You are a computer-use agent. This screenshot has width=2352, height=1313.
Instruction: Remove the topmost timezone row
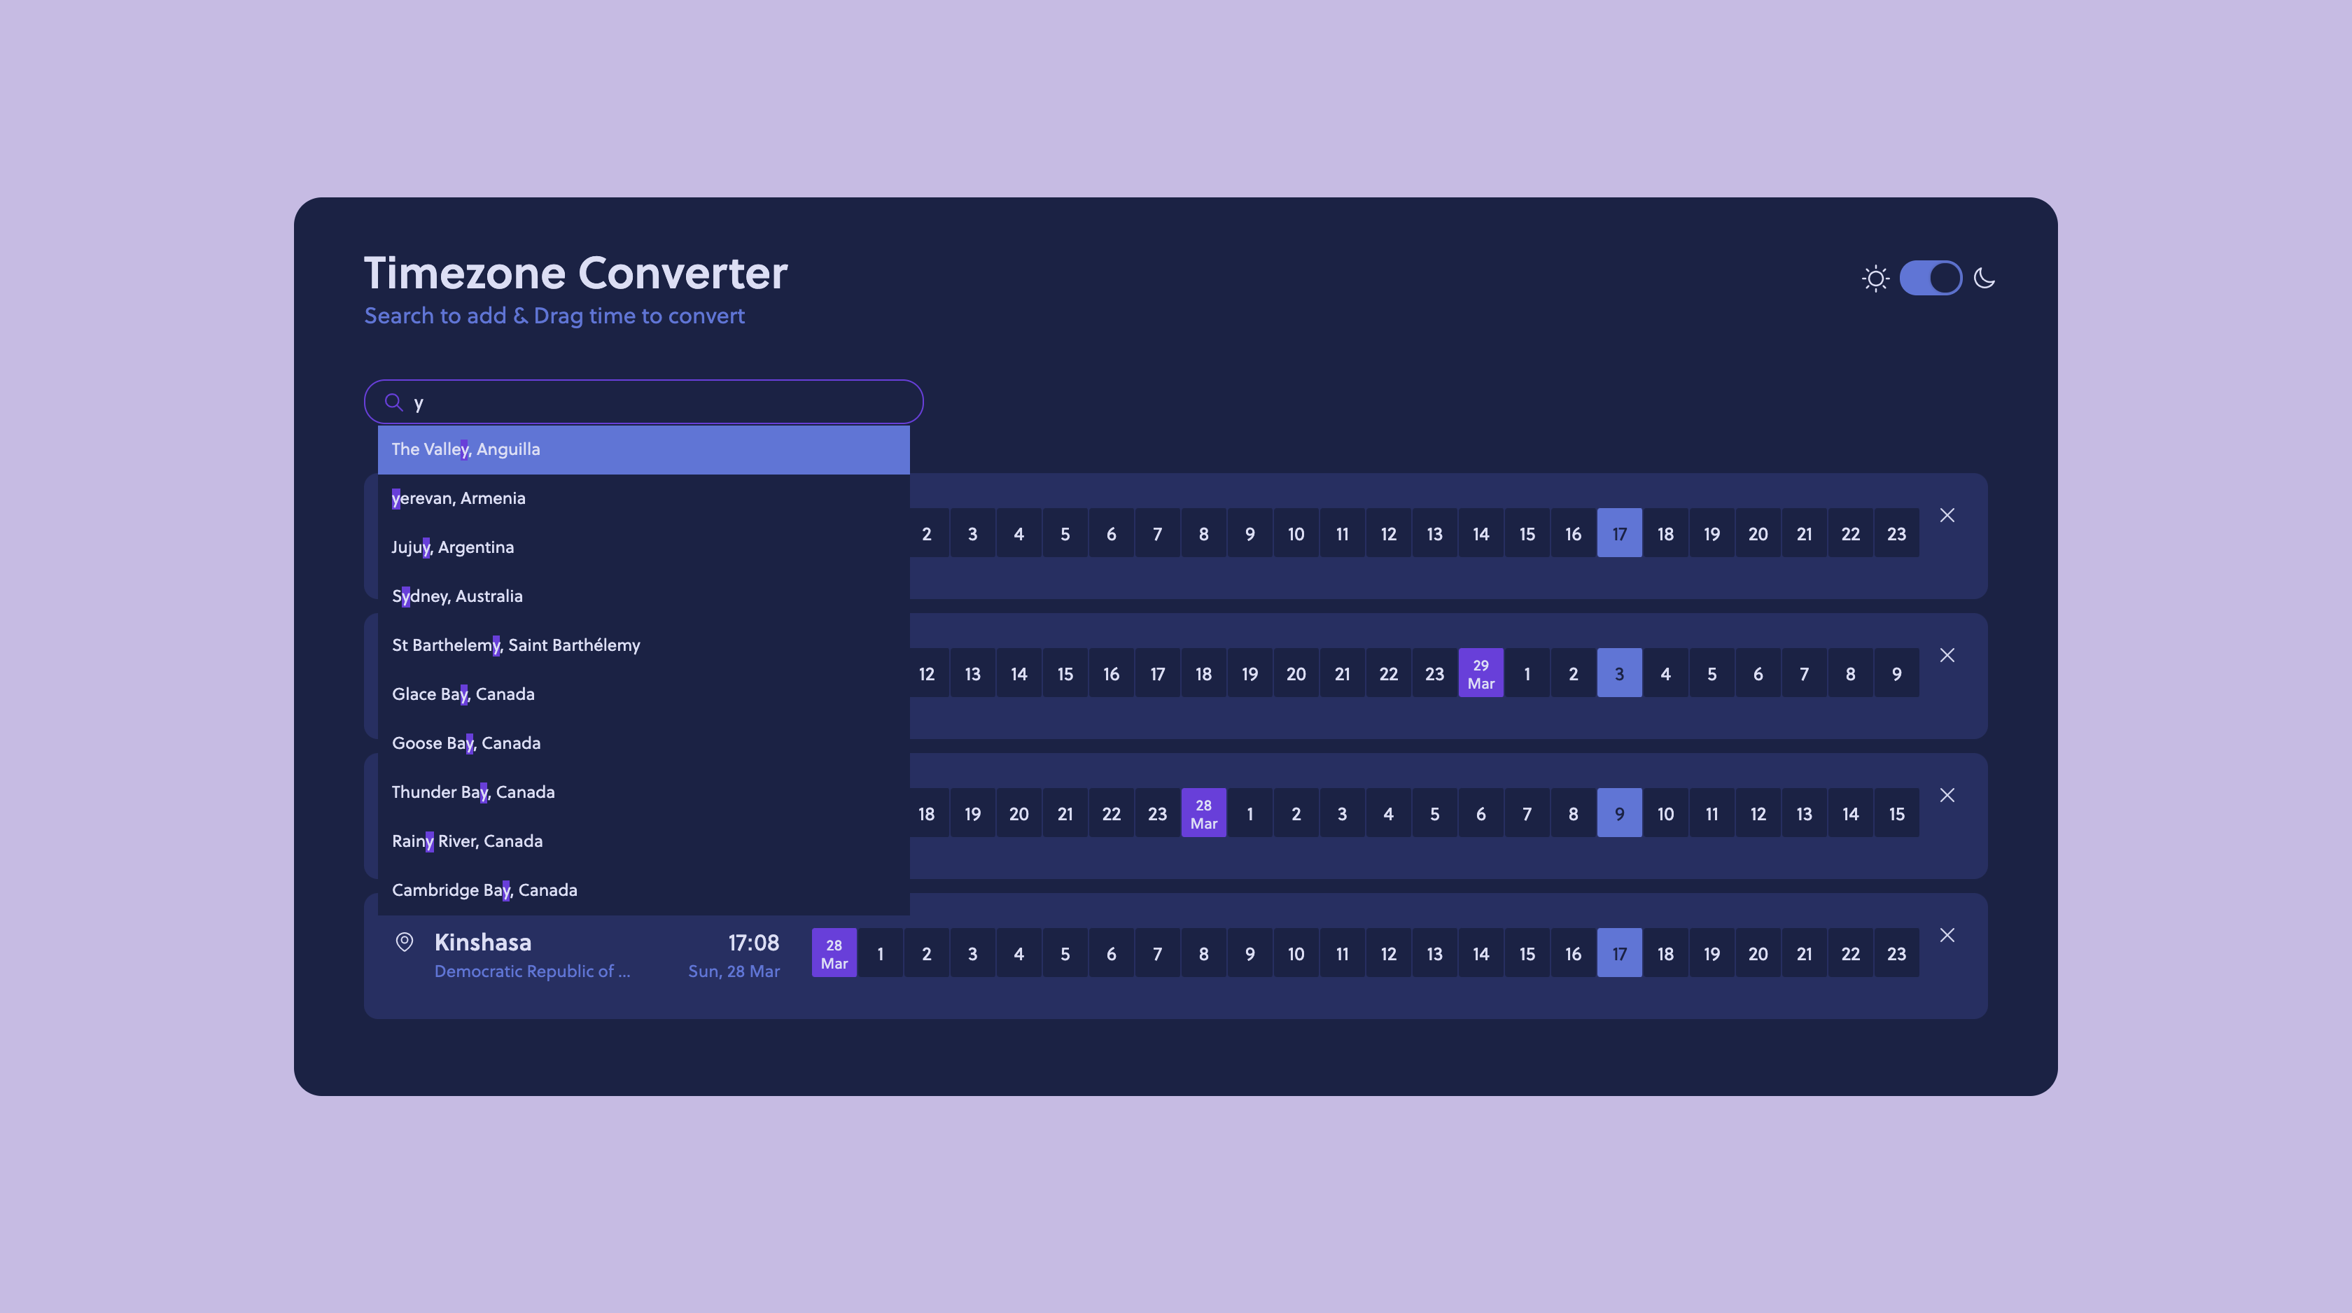[x=1947, y=515]
